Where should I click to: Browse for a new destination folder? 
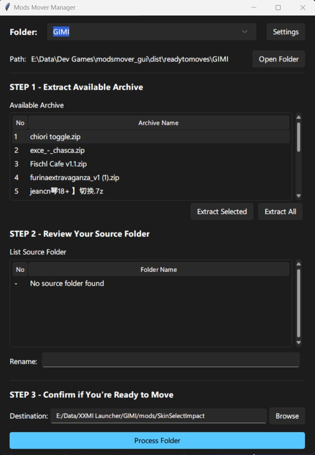pyautogui.click(x=287, y=416)
